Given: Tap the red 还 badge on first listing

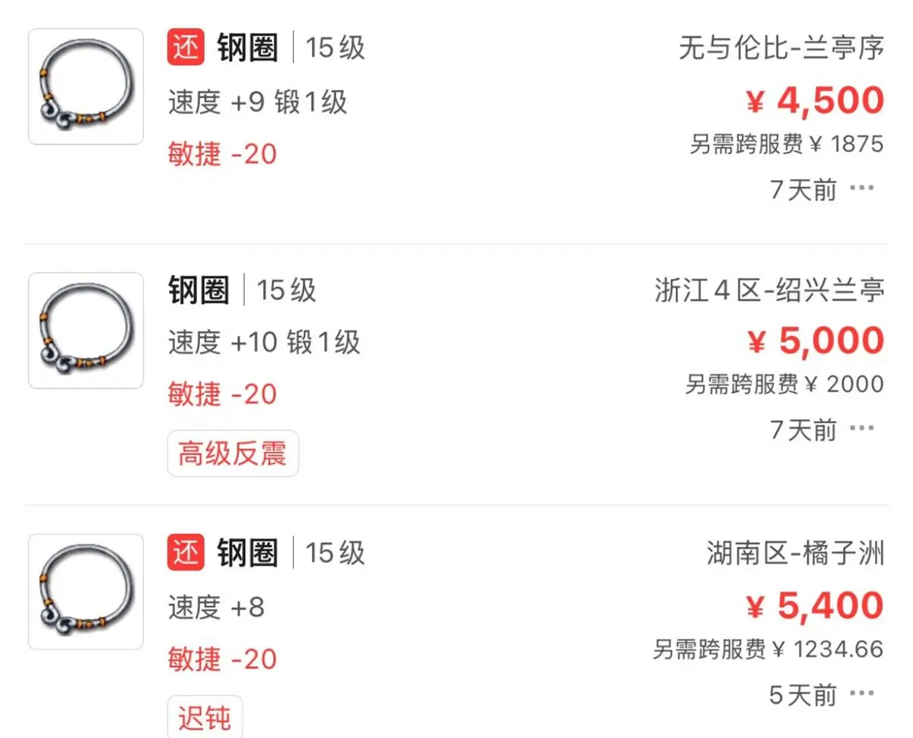Looking at the screenshot, I should point(186,48).
